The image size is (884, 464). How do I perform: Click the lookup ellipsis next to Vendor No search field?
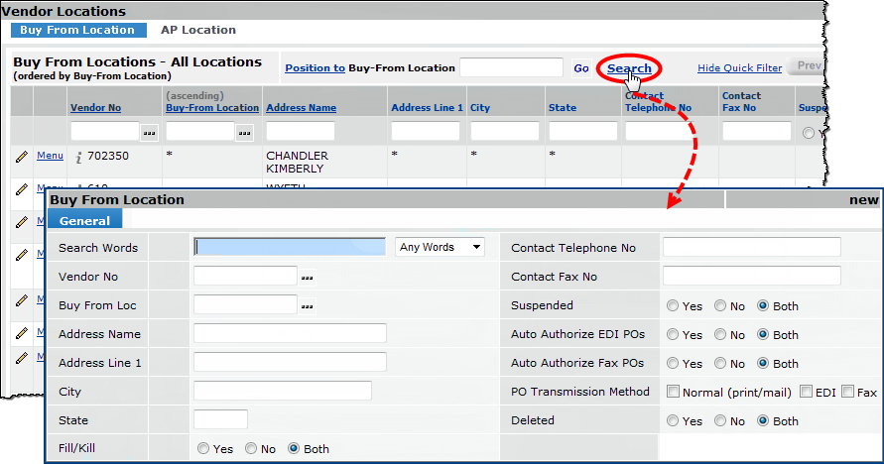pos(308,277)
